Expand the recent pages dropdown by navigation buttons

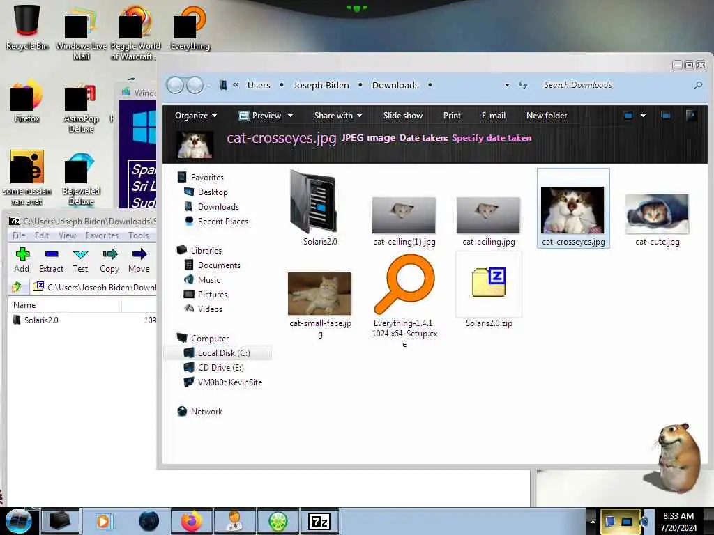[x=208, y=85]
